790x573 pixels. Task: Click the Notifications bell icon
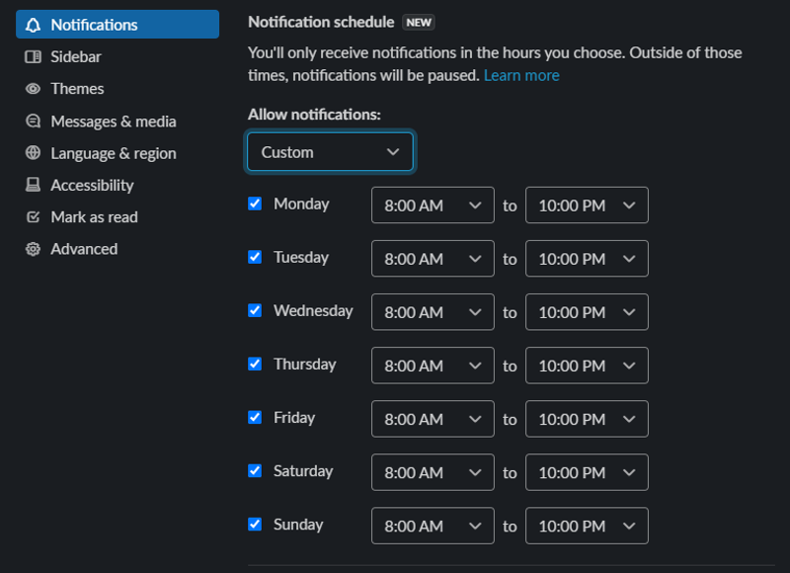(34, 25)
